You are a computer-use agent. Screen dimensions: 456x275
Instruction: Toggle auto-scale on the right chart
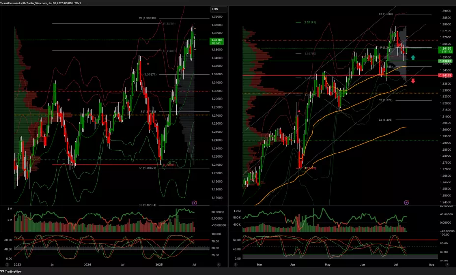pos(446,264)
